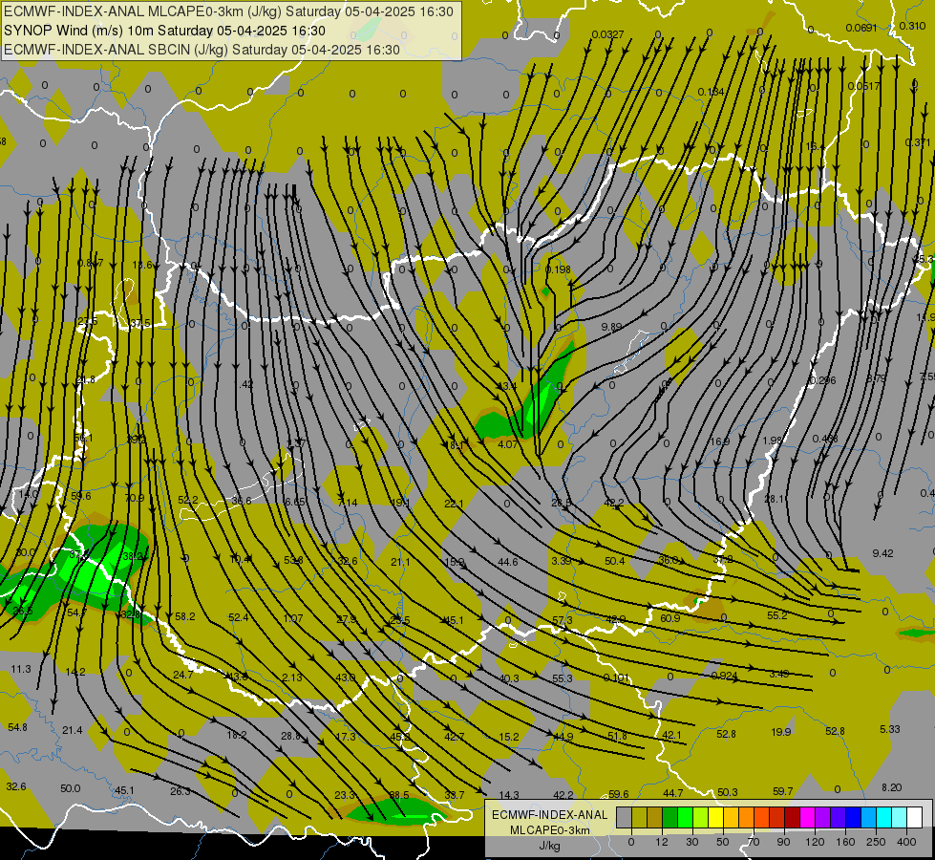
Task: Select the bright cyan legend swatch
Action: (885, 817)
